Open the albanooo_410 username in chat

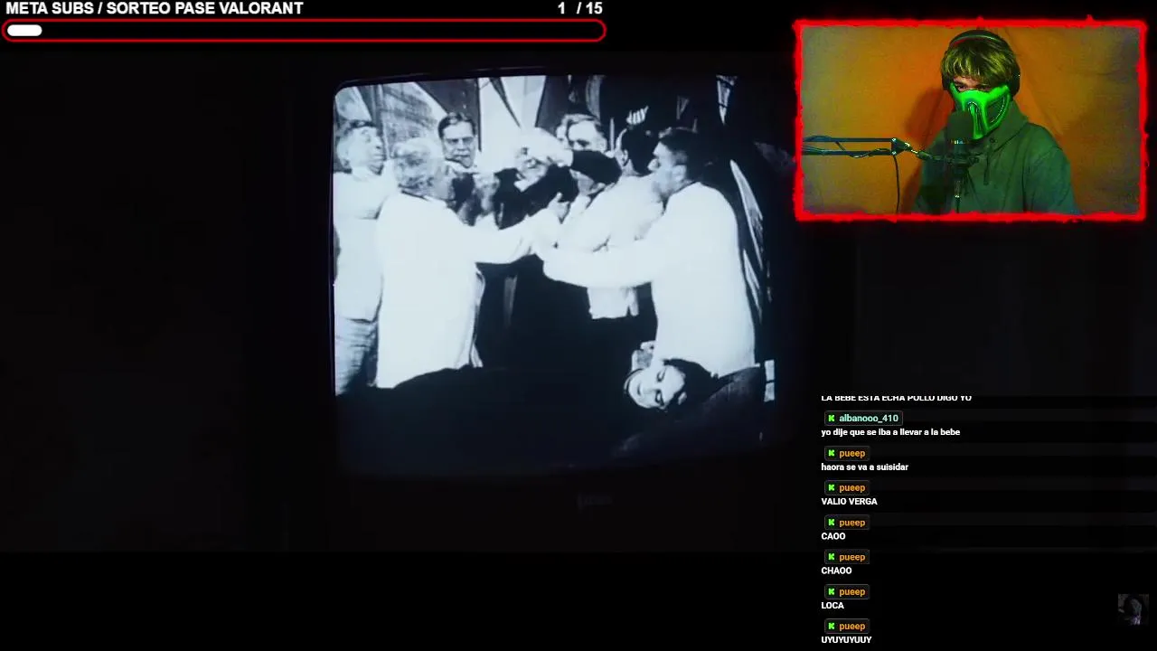(869, 419)
